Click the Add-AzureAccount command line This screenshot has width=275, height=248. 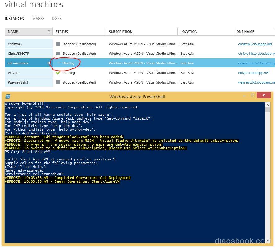click(30, 133)
